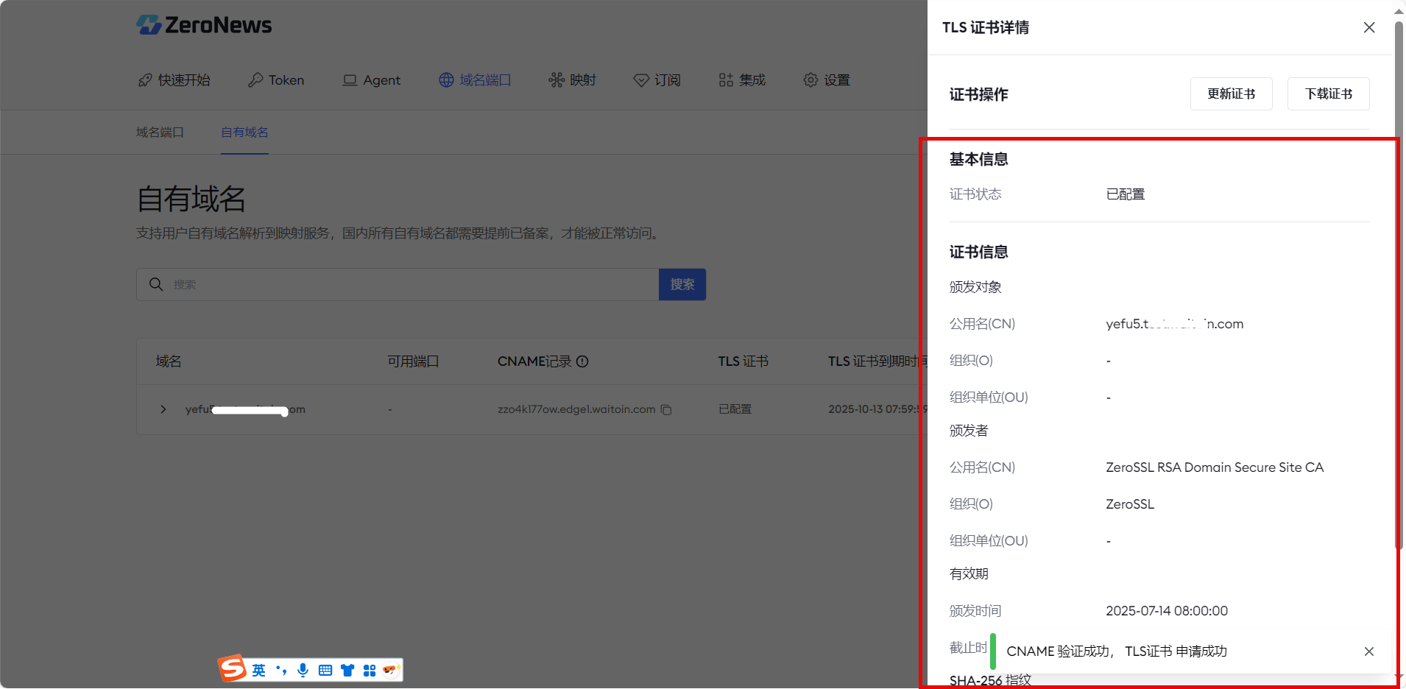The height and width of the screenshot is (689, 1406).
Task: Toggle Sogou punctuation mode
Action: point(280,670)
